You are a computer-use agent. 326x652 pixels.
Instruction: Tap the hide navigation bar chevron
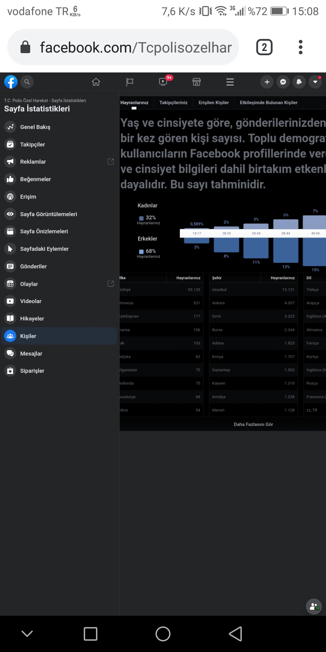(x=27, y=634)
